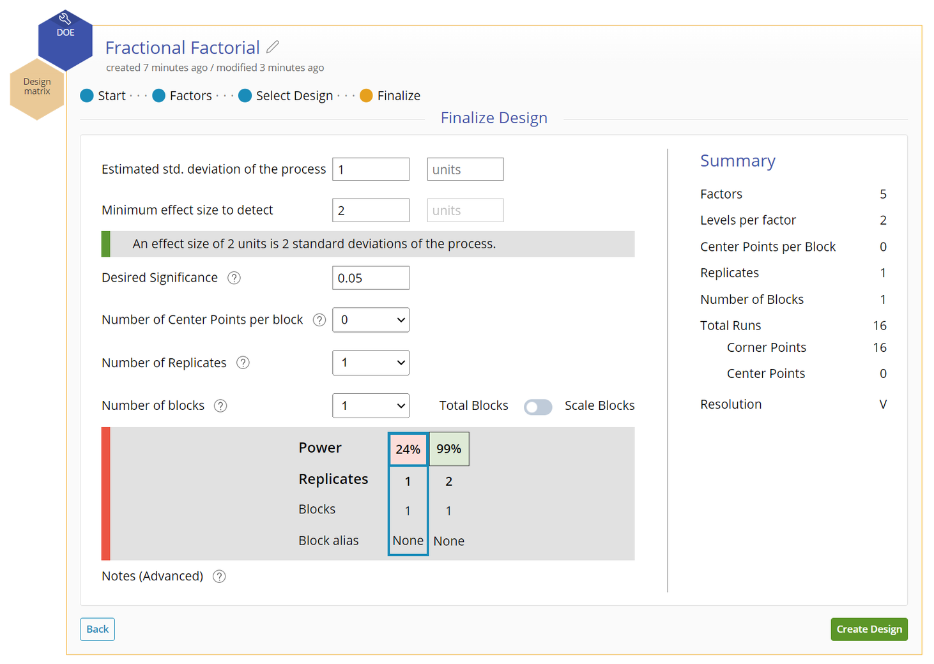Open the Center Points per block dropdown

click(x=371, y=320)
